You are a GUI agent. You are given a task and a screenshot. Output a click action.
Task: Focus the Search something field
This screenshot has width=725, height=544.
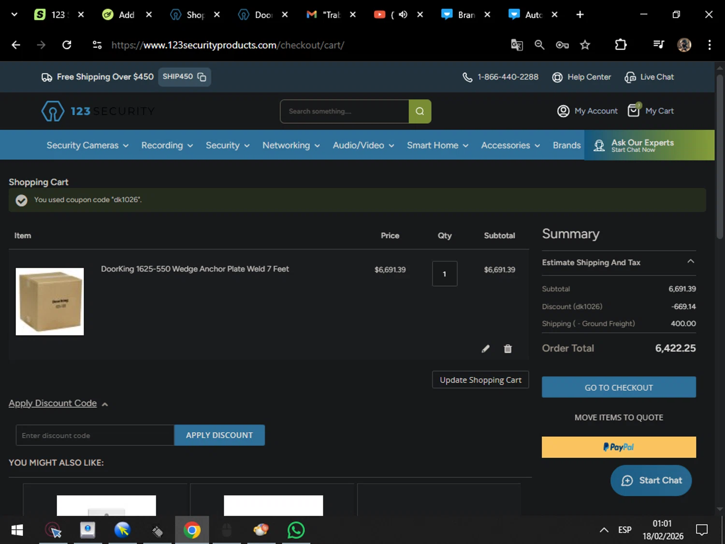pos(345,111)
